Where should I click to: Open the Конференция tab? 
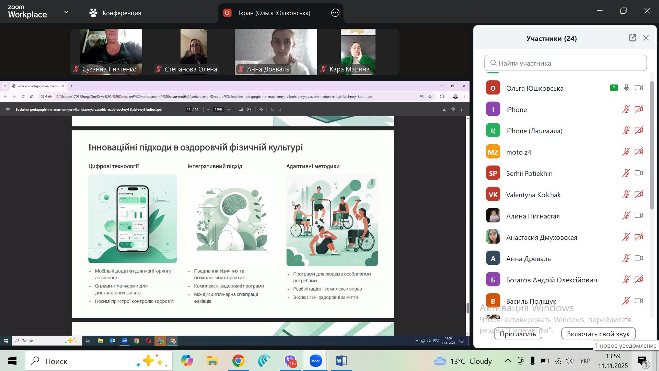click(x=115, y=13)
